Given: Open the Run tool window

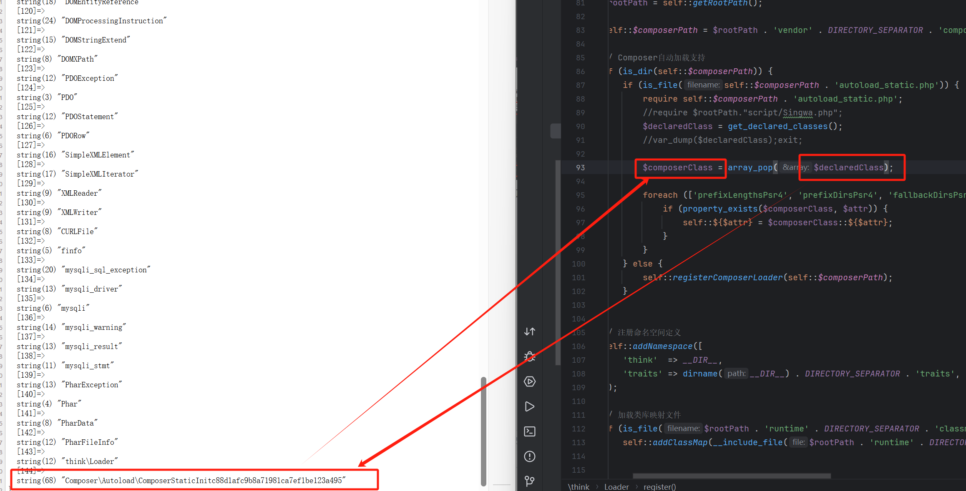Looking at the screenshot, I should pos(530,406).
